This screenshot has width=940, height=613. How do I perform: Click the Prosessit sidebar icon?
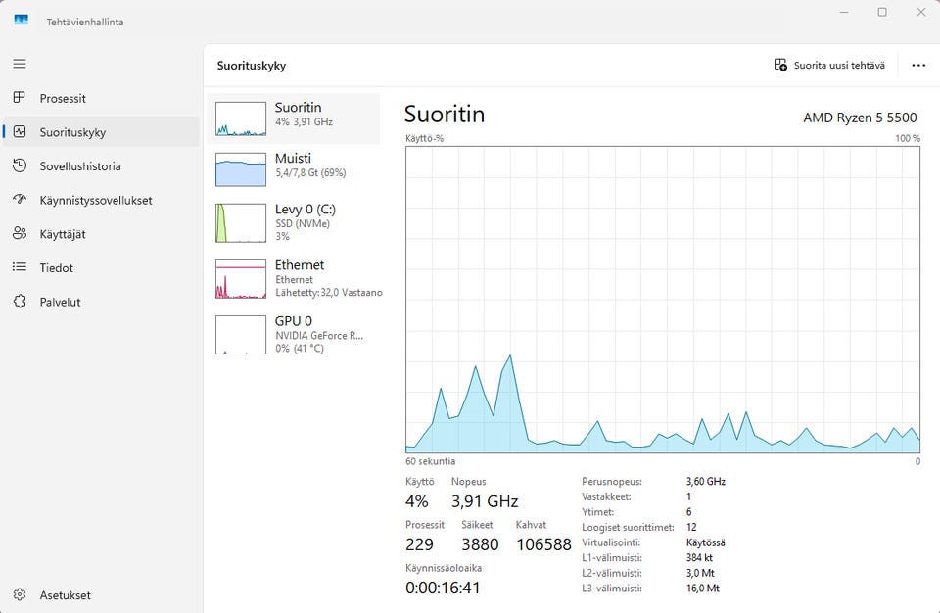pyautogui.click(x=20, y=97)
